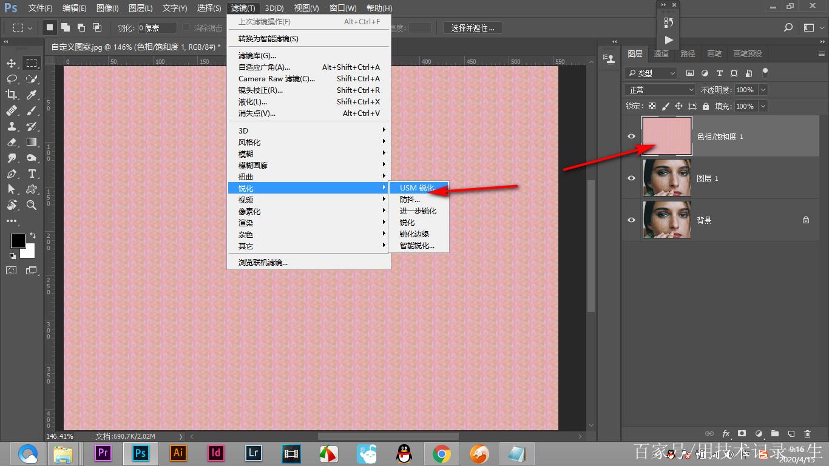
Task: Hide the 色相/饱和度 1 layer
Action: point(631,137)
